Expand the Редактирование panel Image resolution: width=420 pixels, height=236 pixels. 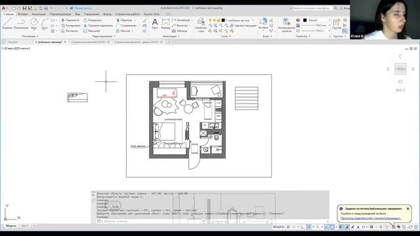coord(104,36)
